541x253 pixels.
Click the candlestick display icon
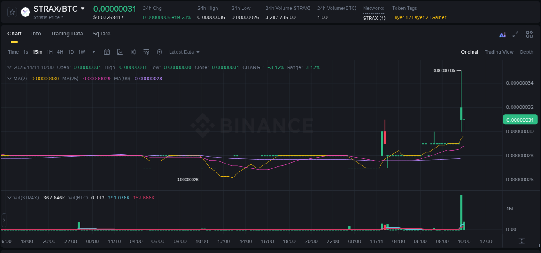coord(133,51)
